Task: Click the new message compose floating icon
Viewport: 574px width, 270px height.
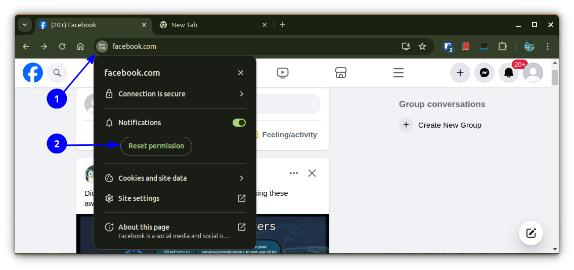Action: tap(531, 233)
